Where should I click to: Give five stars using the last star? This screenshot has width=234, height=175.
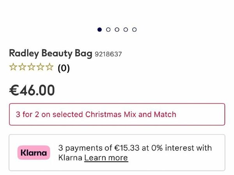click(49, 67)
